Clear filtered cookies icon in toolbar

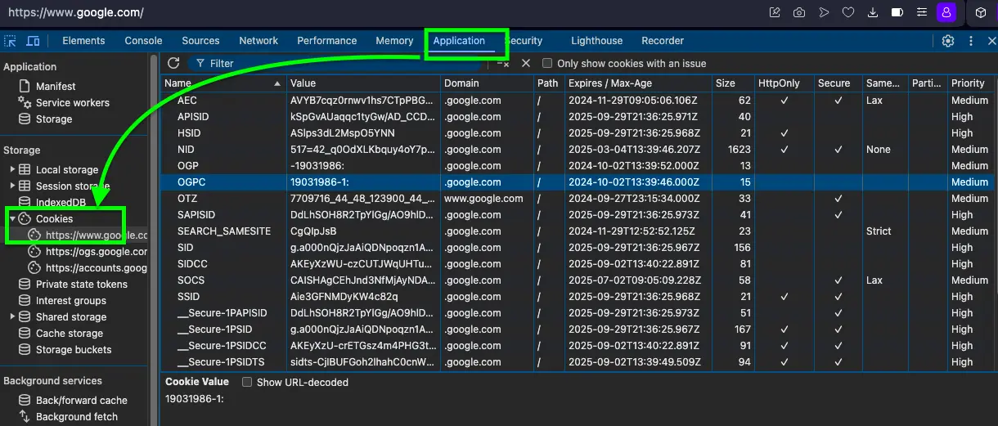click(502, 63)
